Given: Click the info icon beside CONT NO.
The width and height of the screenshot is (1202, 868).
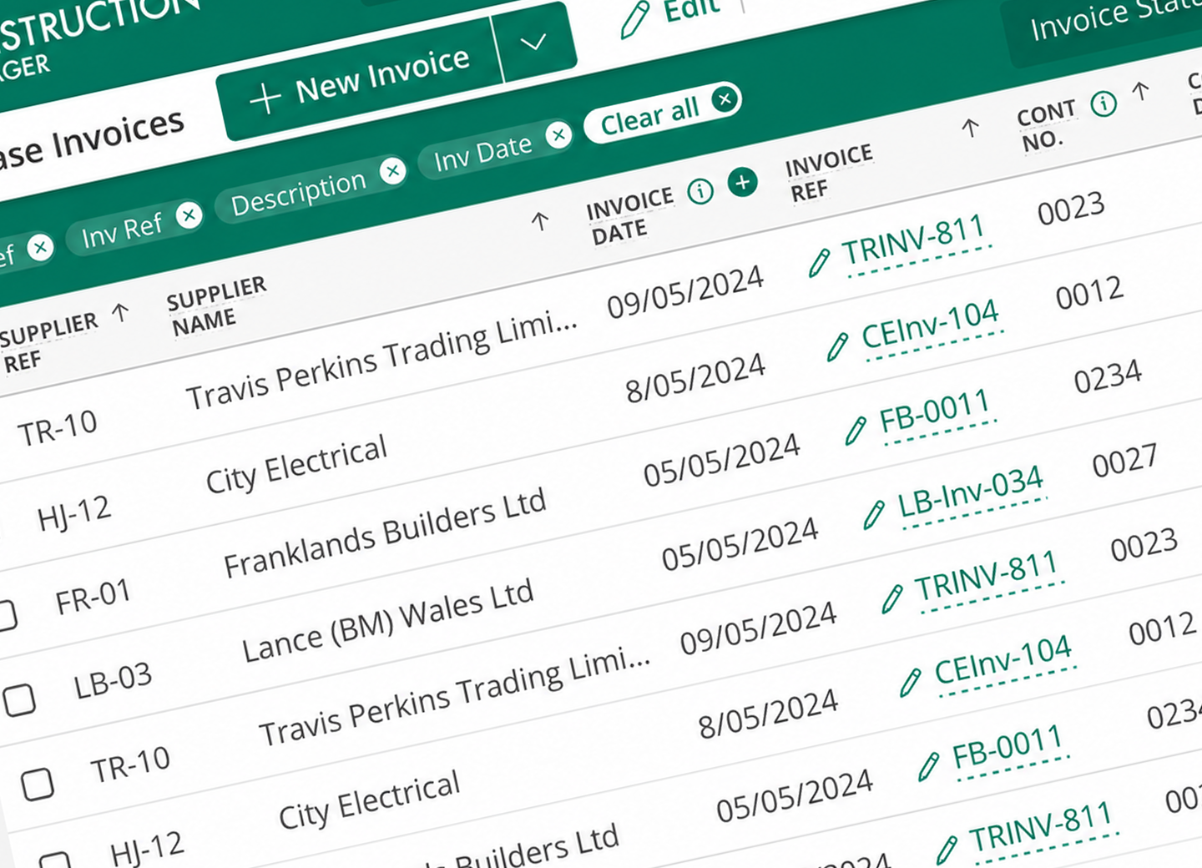Looking at the screenshot, I should (1104, 103).
